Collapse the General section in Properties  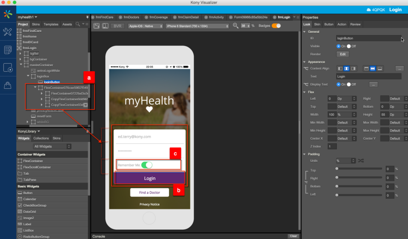(305, 31)
